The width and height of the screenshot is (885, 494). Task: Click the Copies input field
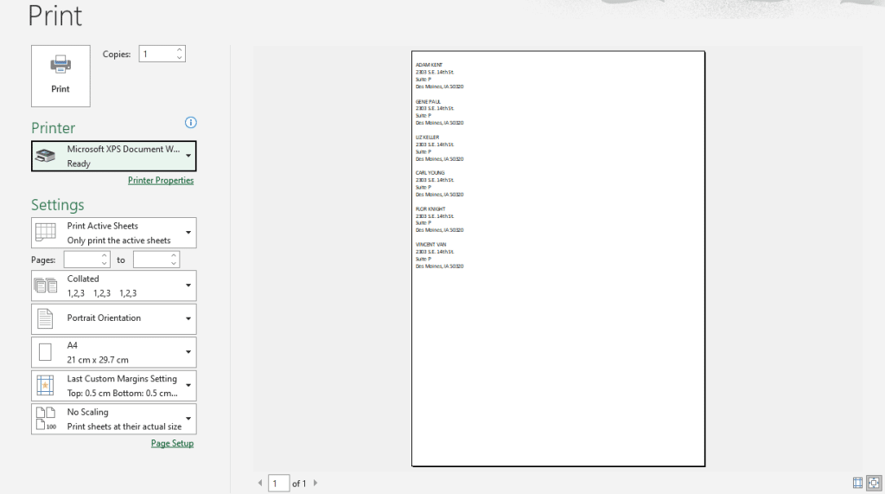click(156, 55)
